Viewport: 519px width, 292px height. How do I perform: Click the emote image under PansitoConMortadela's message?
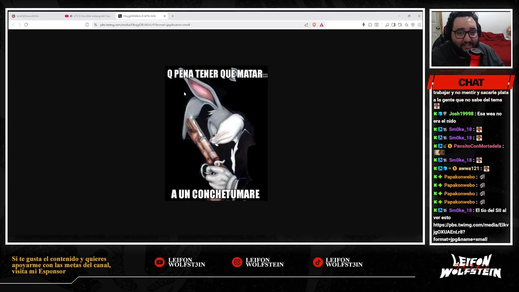[x=439, y=153]
